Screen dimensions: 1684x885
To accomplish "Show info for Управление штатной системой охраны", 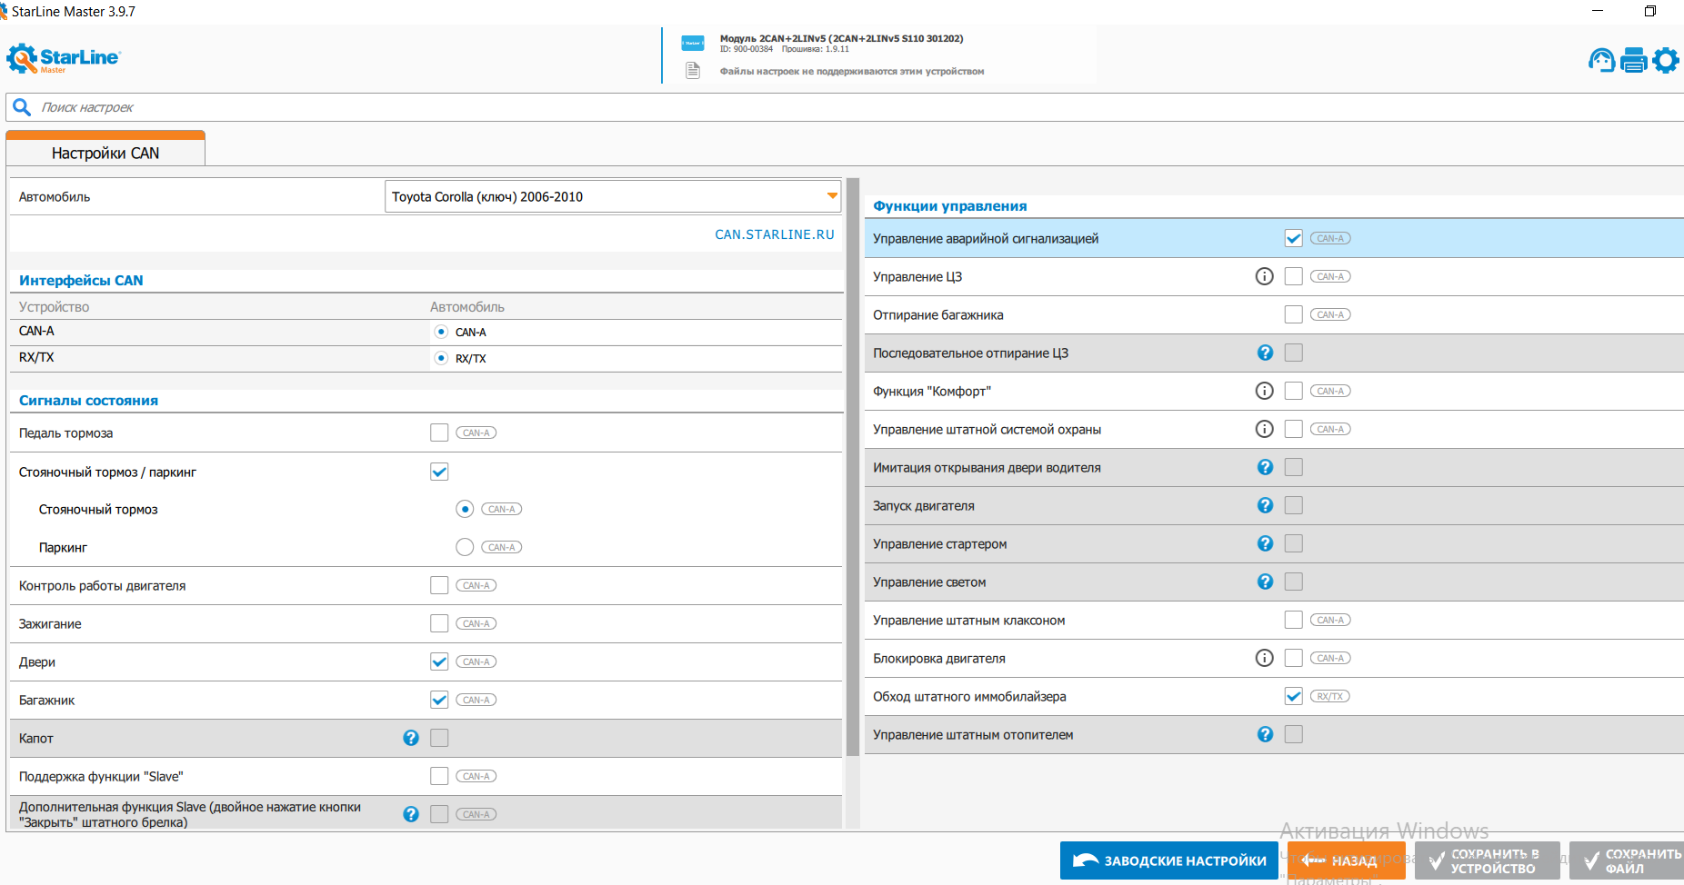I will [1264, 429].
